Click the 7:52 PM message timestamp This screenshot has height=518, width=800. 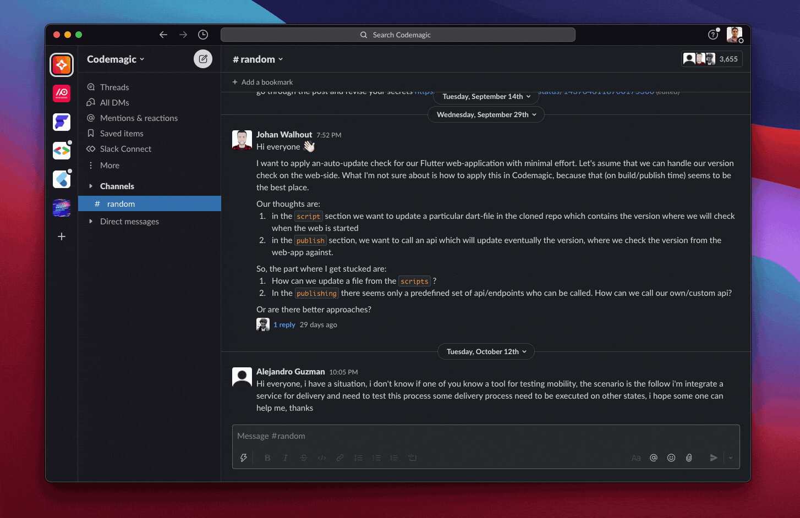(x=329, y=135)
